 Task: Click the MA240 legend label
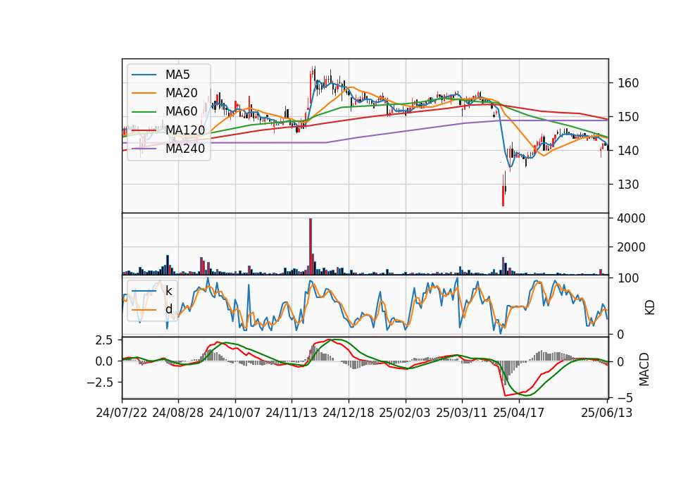[185, 149]
